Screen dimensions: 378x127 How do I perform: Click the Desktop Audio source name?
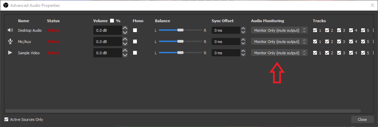coord(29,30)
